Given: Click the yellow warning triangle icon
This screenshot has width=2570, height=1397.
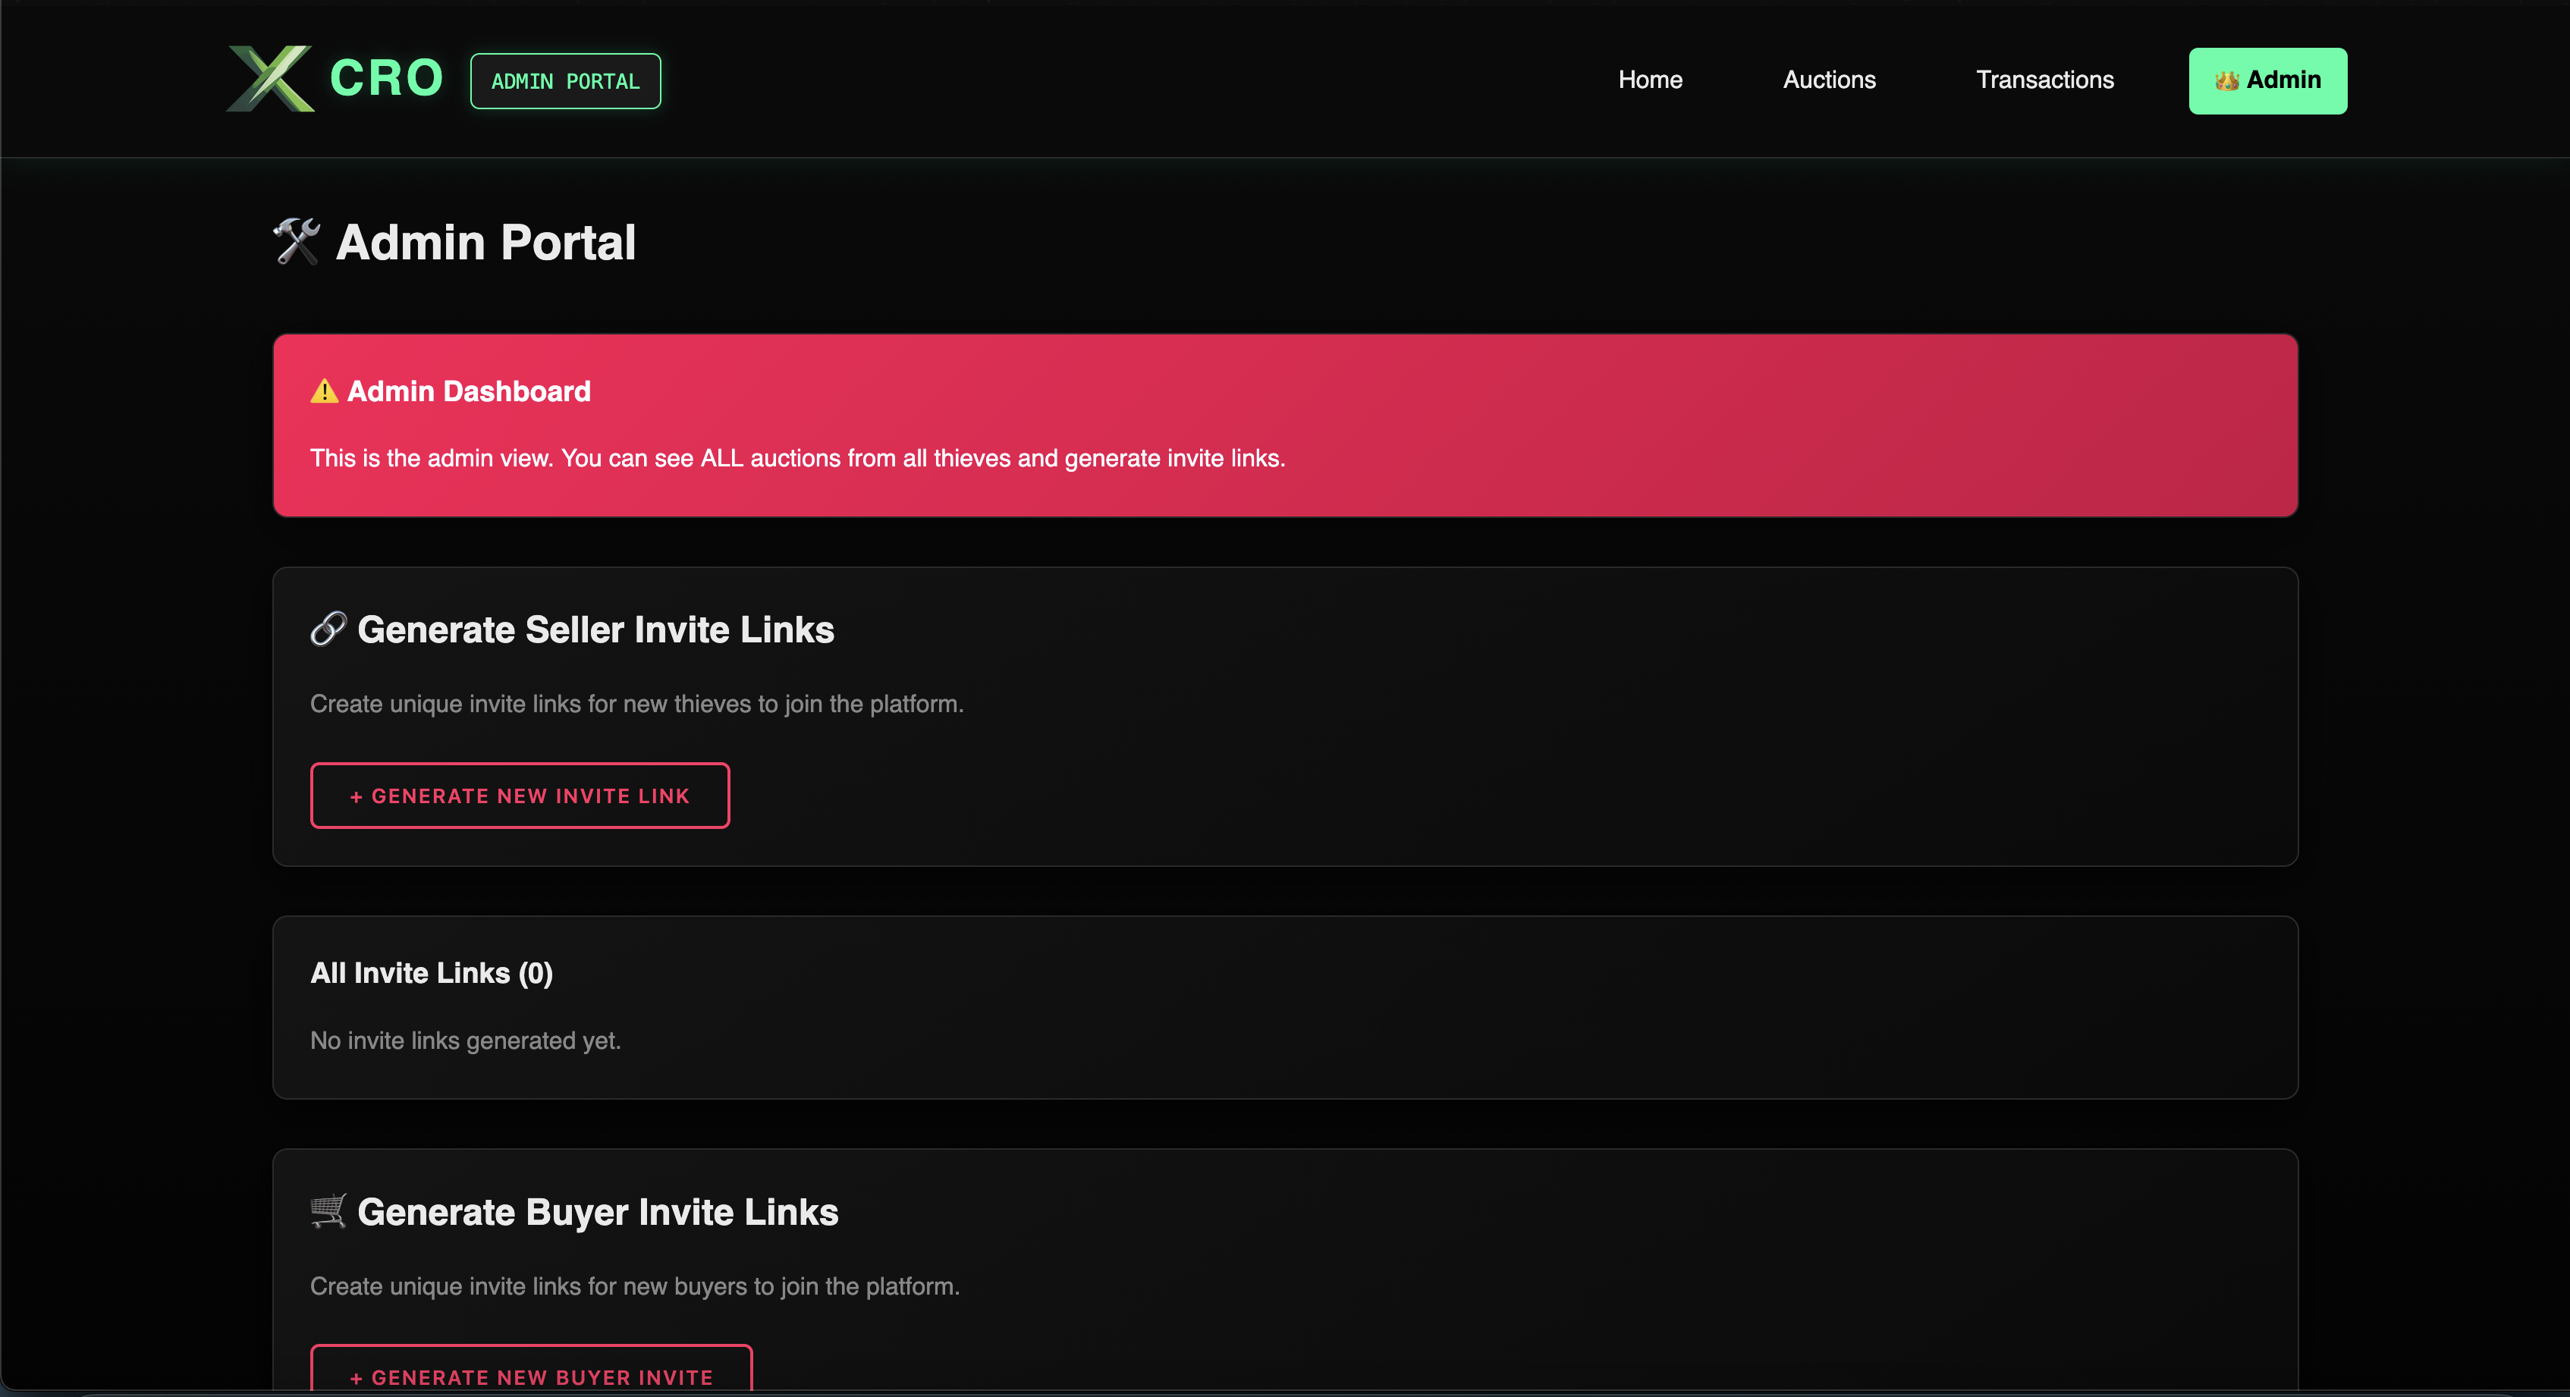Looking at the screenshot, I should [324, 391].
